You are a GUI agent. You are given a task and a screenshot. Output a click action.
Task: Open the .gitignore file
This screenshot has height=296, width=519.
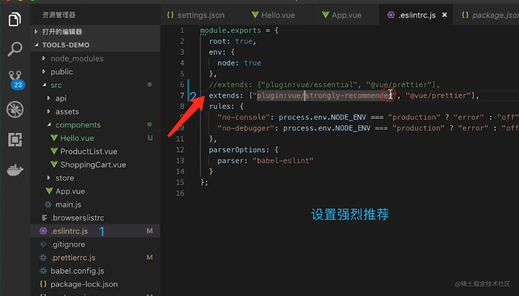tap(95, 245)
